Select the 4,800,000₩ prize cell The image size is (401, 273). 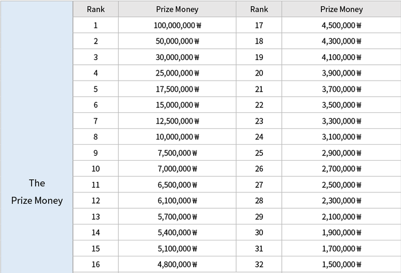176,265
